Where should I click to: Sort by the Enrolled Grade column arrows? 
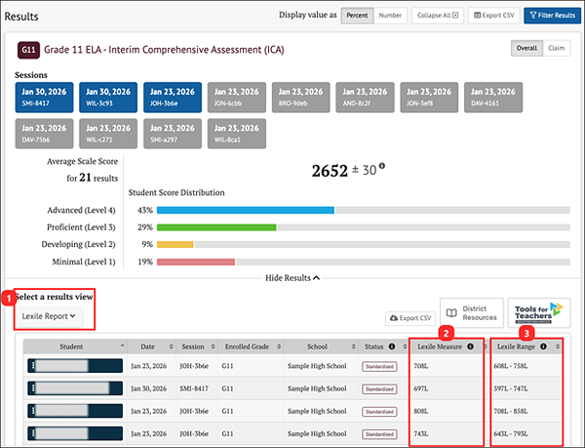[x=279, y=346]
